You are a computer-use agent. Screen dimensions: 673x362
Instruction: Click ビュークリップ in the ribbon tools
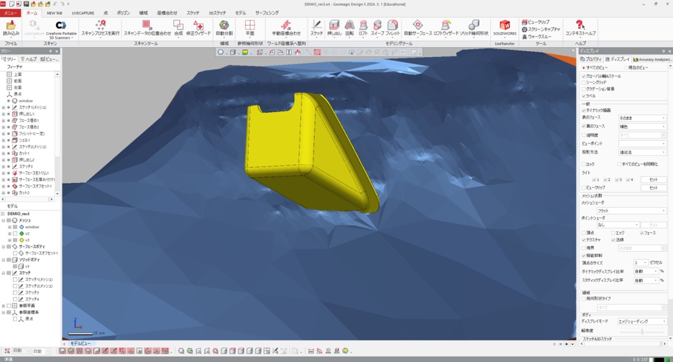(x=535, y=22)
